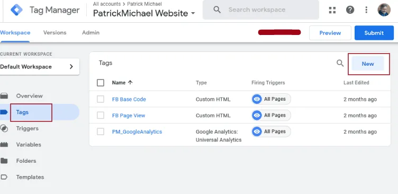Click the user account avatar
The image size is (398, 194).
[384, 10]
